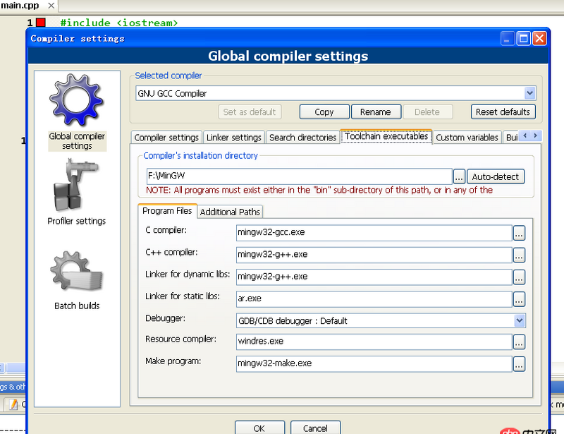Select the Toolchain executables tab
Screen dimensions: 564x434
click(386, 136)
